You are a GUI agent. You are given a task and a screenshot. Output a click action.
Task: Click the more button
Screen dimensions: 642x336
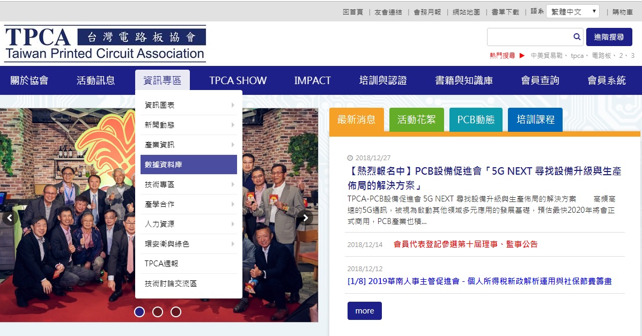click(x=364, y=311)
